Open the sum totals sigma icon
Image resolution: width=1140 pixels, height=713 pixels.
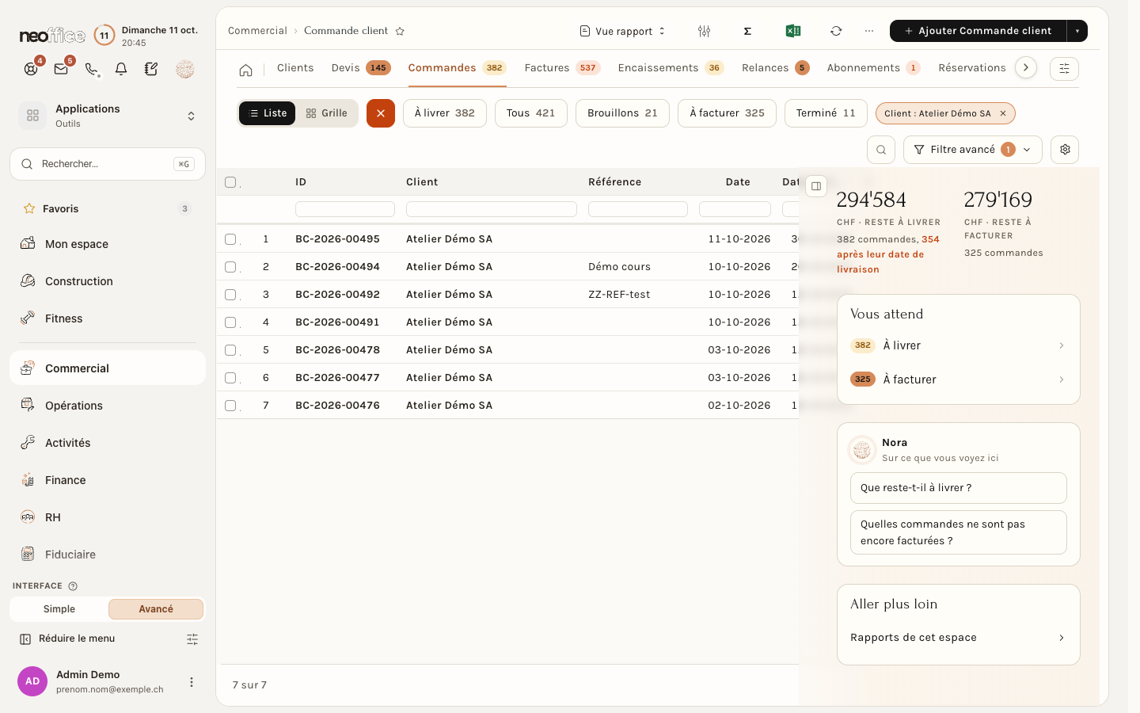click(x=747, y=31)
